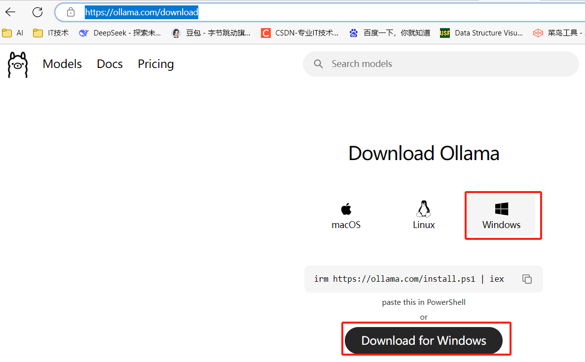Click the magnifier icon in search box
This screenshot has width=585, height=362.
318,64
